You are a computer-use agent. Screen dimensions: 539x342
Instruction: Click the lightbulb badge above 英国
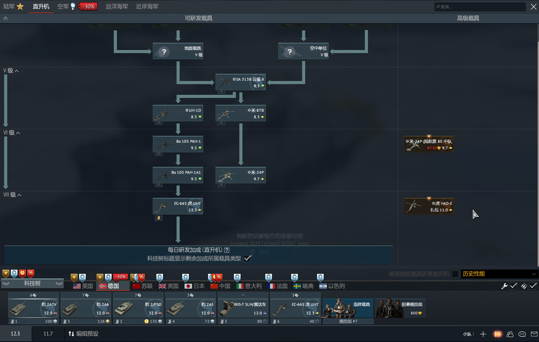(x=159, y=278)
